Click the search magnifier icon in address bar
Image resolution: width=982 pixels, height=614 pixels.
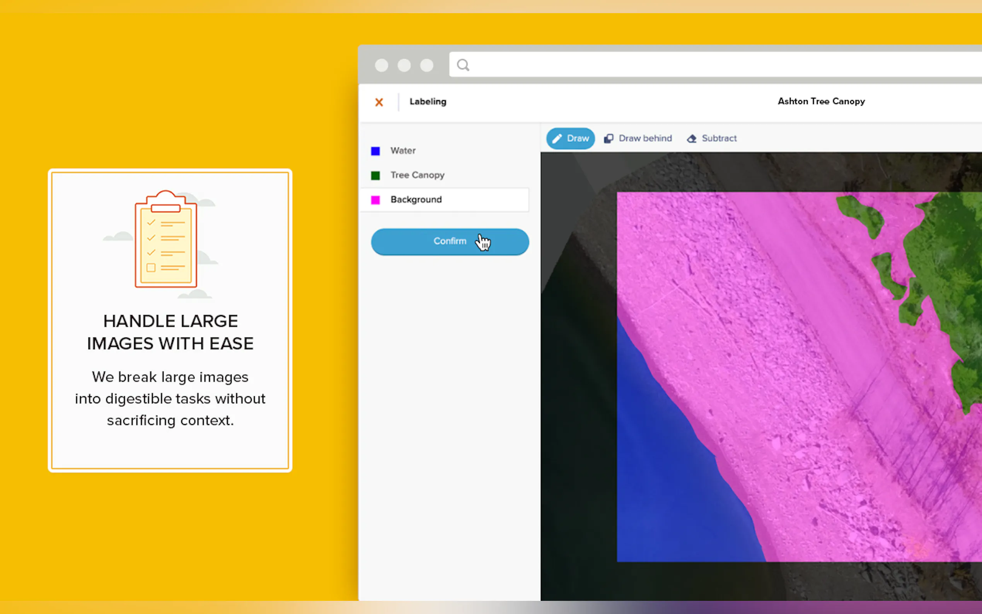[463, 65]
